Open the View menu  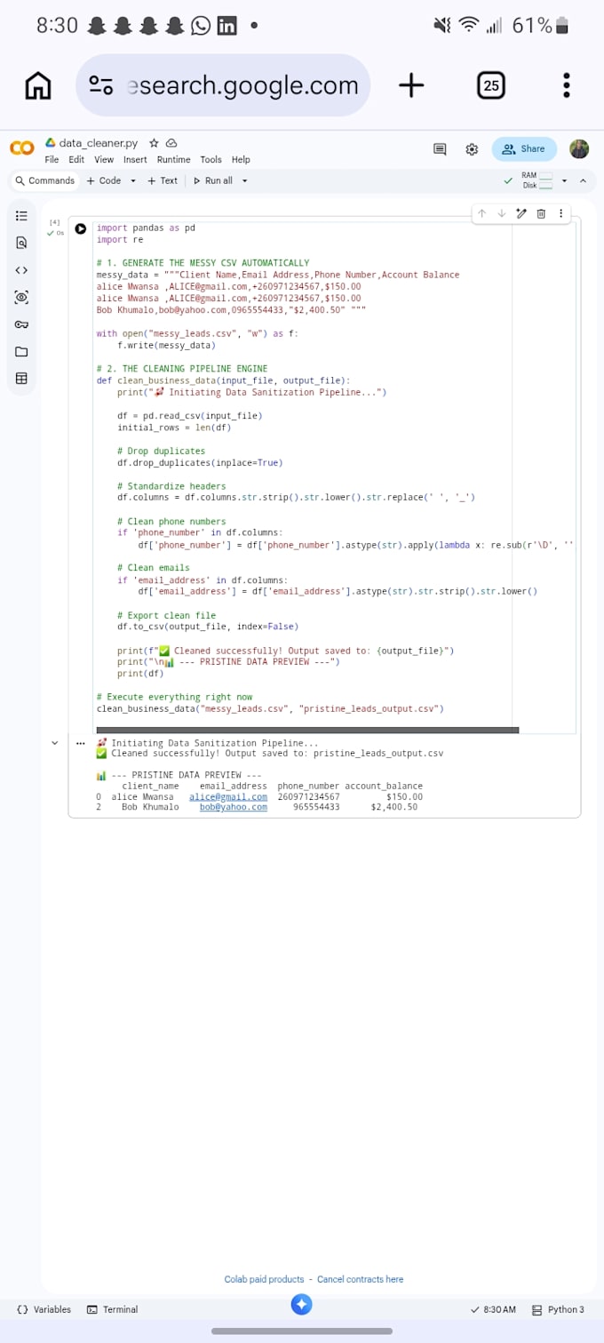[104, 160]
